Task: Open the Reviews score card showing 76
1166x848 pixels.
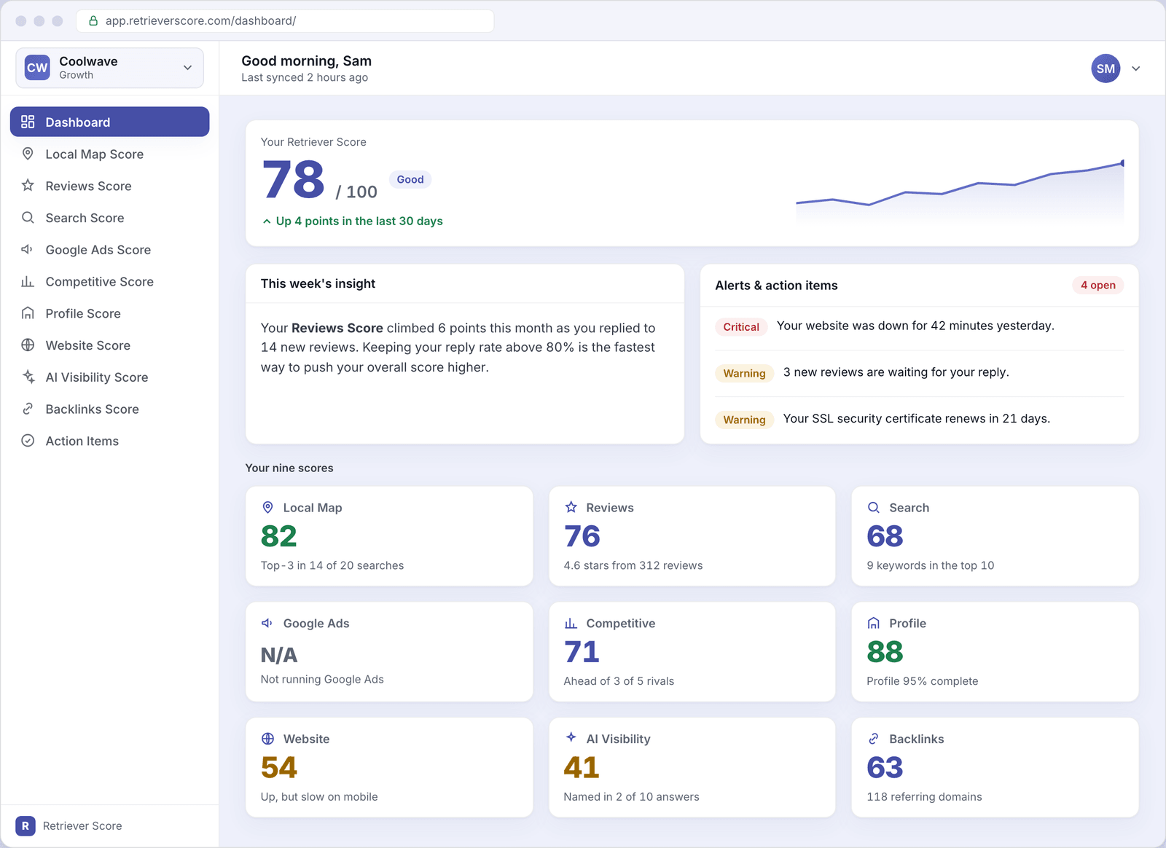Action: [692, 535]
